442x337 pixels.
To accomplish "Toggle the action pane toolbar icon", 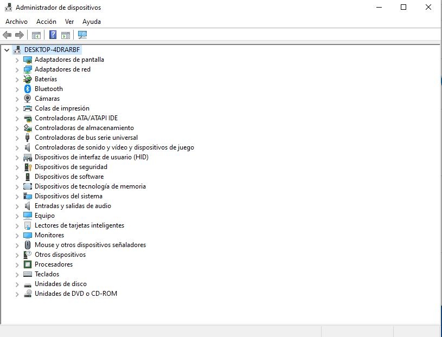I will click(66, 35).
